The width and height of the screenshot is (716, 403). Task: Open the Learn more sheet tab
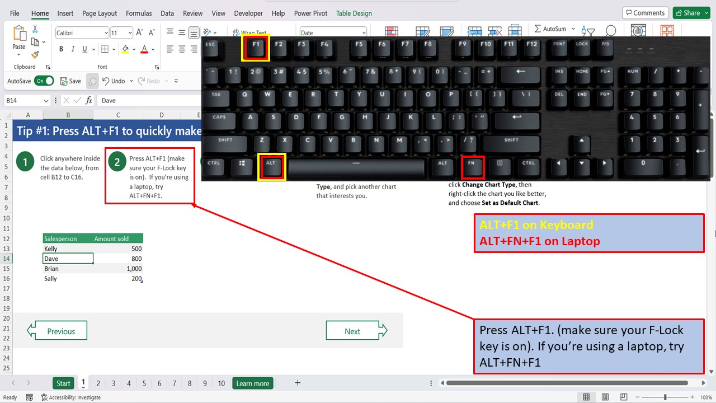[x=252, y=383]
